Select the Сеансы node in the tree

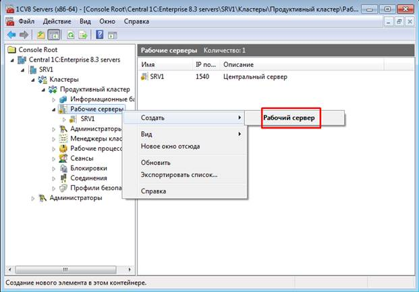tap(82, 158)
